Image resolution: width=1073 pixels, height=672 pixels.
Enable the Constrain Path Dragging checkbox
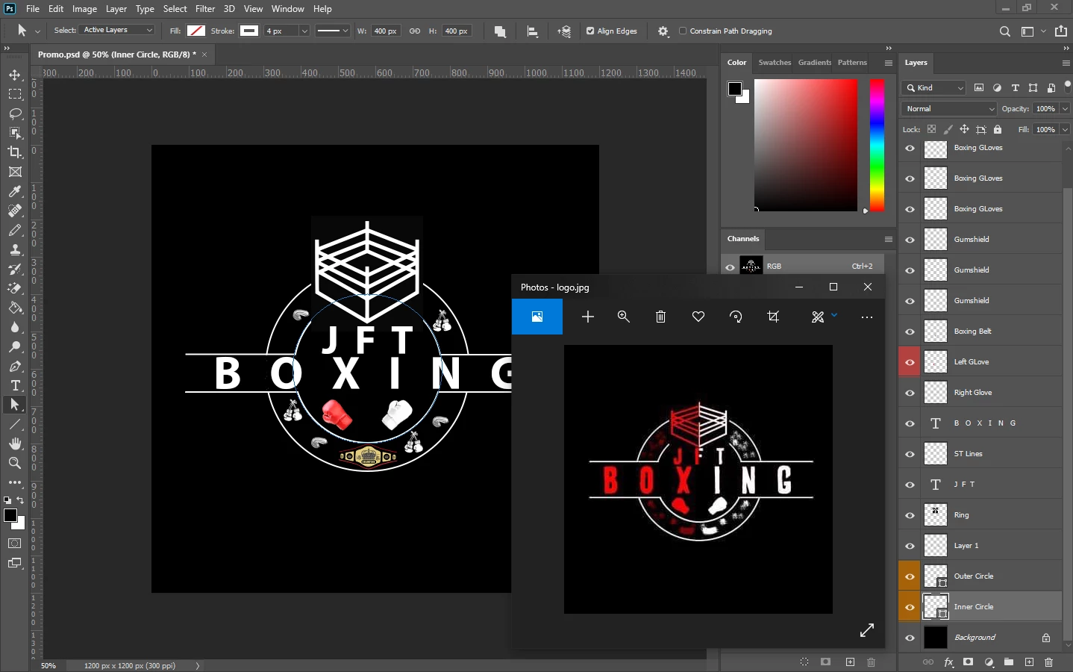tap(683, 31)
